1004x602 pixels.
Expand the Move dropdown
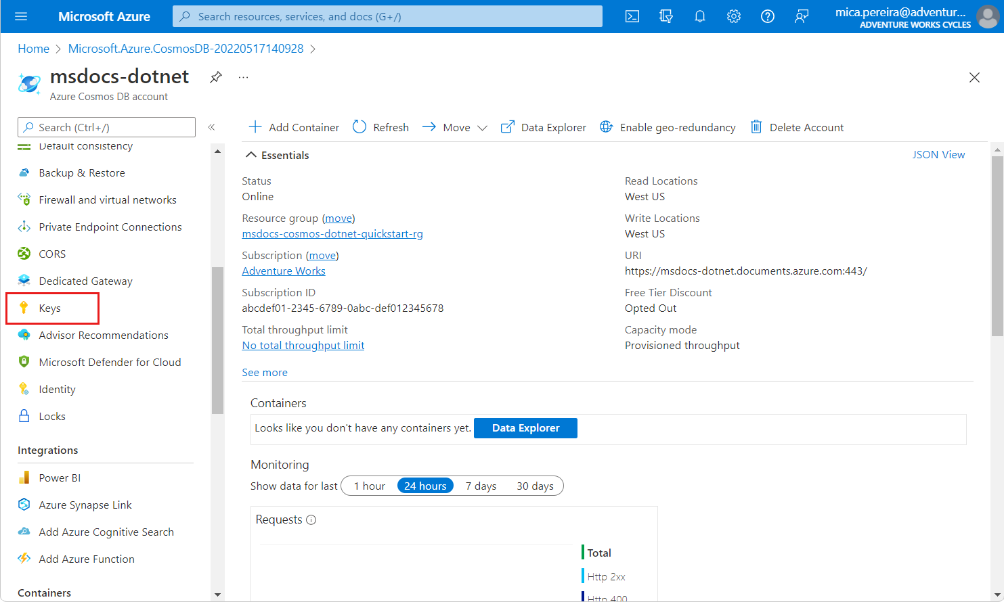482,128
